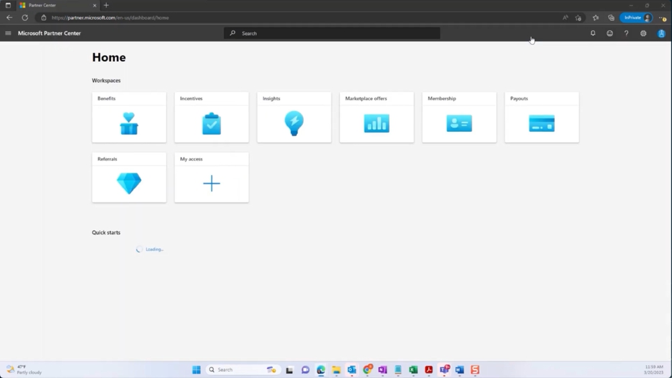View site information lock icon

tap(43, 17)
